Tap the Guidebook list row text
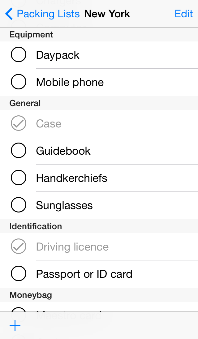This screenshot has height=339, width=198. coord(63,151)
